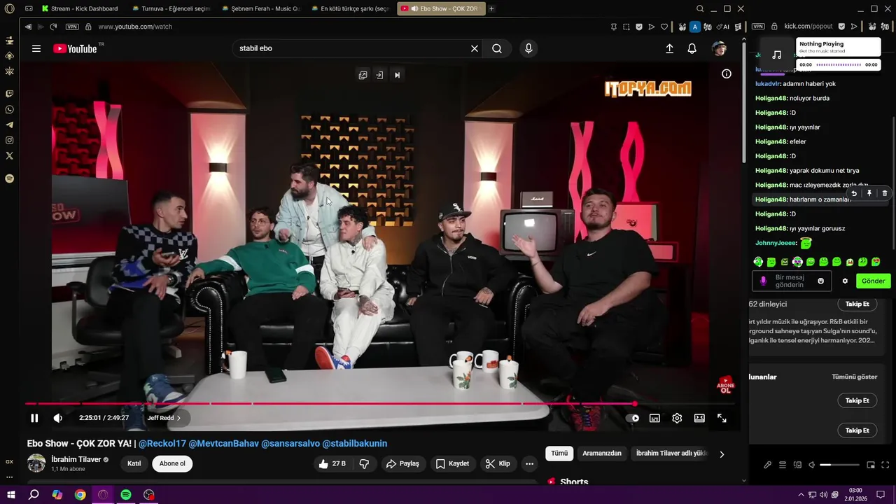The height and width of the screenshot is (504, 896).
Task: Switch to En kötü türkçe şarkı tab
Action: pos(352,8)
